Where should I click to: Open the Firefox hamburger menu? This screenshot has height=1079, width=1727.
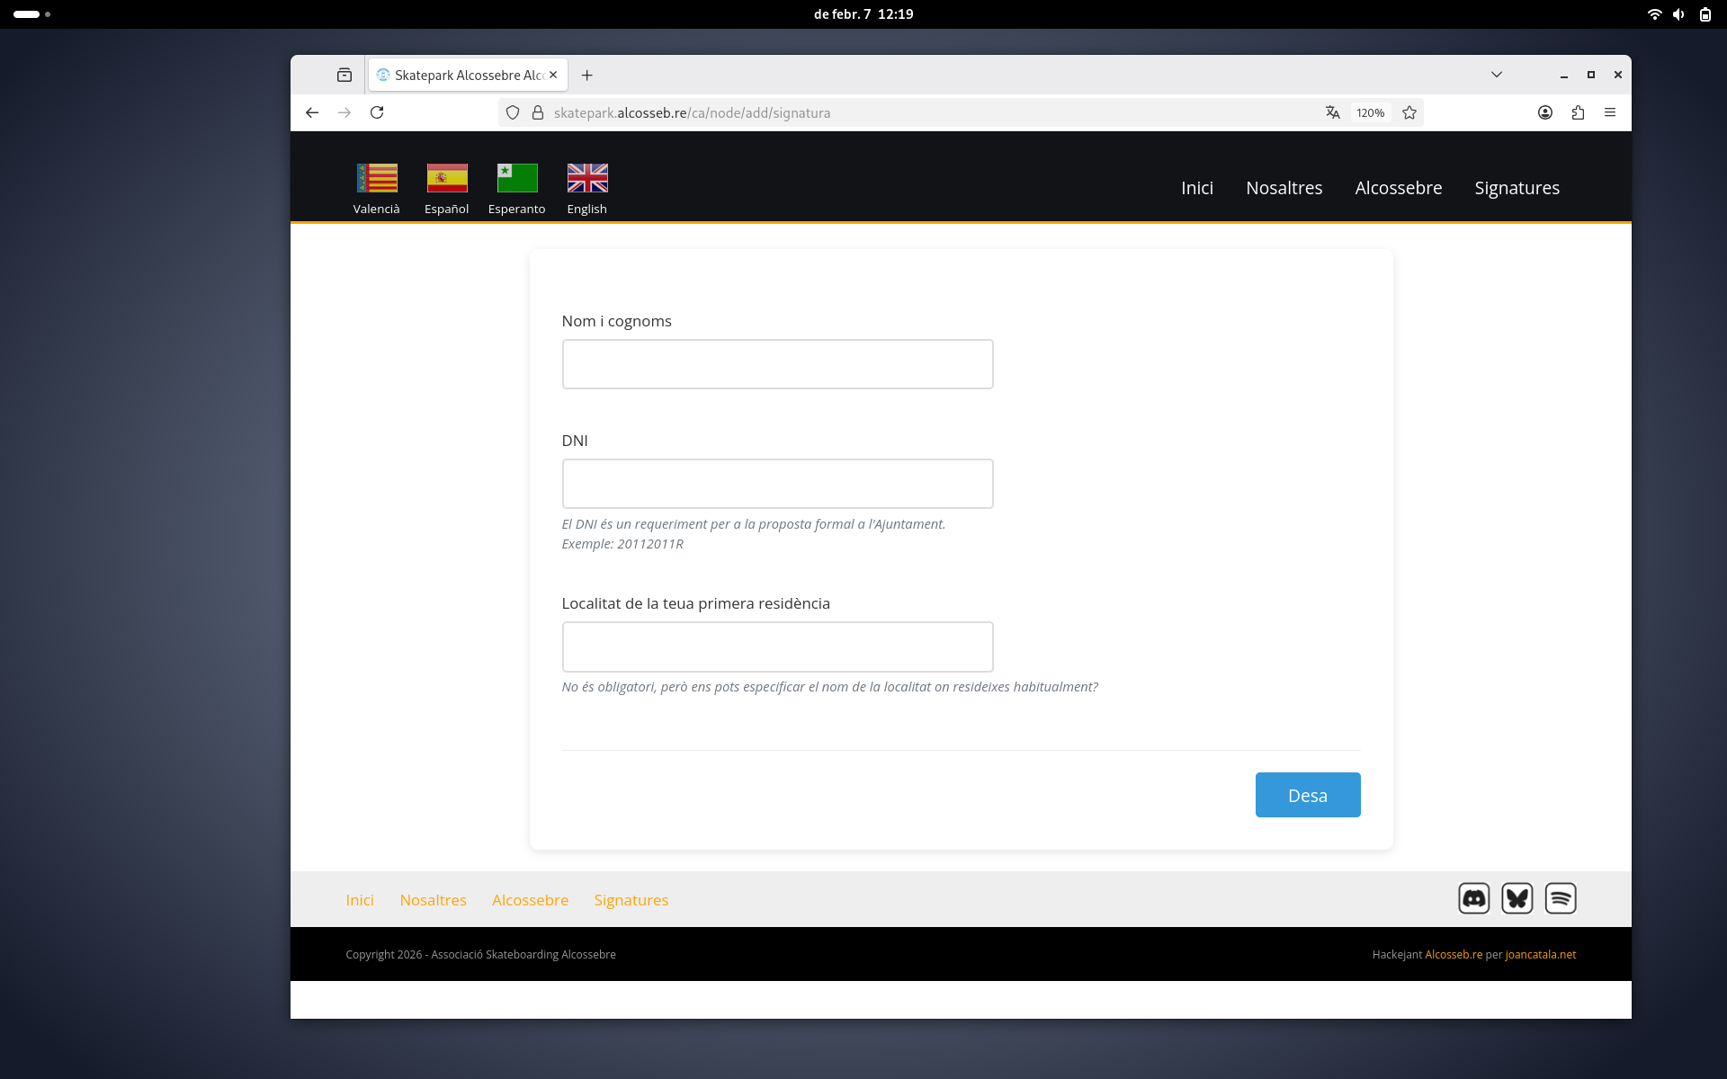click(x=1610, y=112)
